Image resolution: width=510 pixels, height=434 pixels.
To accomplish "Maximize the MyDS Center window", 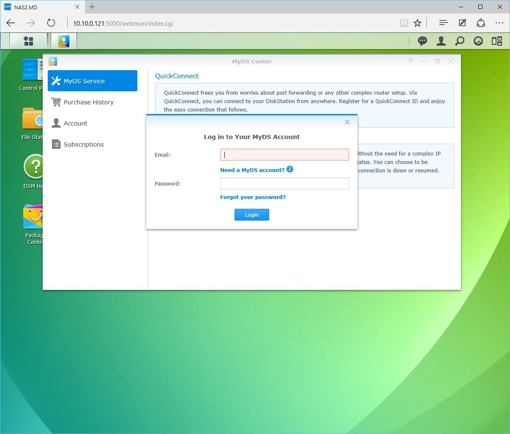I will tap(437, 61).
